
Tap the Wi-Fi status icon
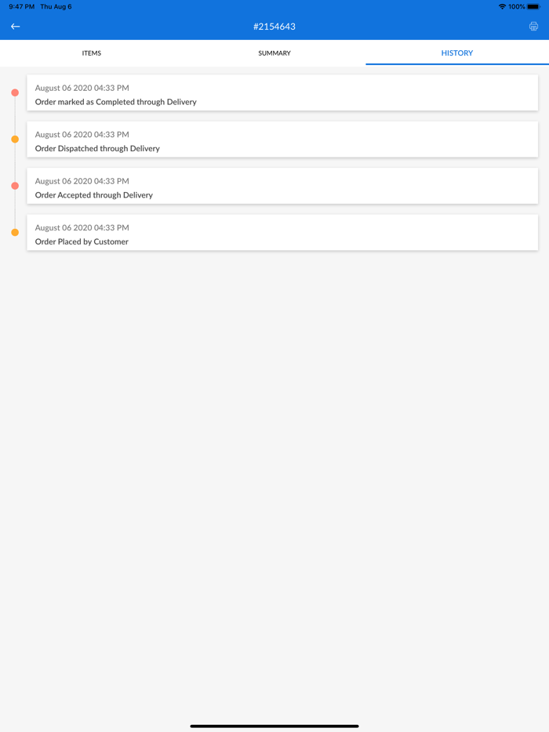point(502,7)
